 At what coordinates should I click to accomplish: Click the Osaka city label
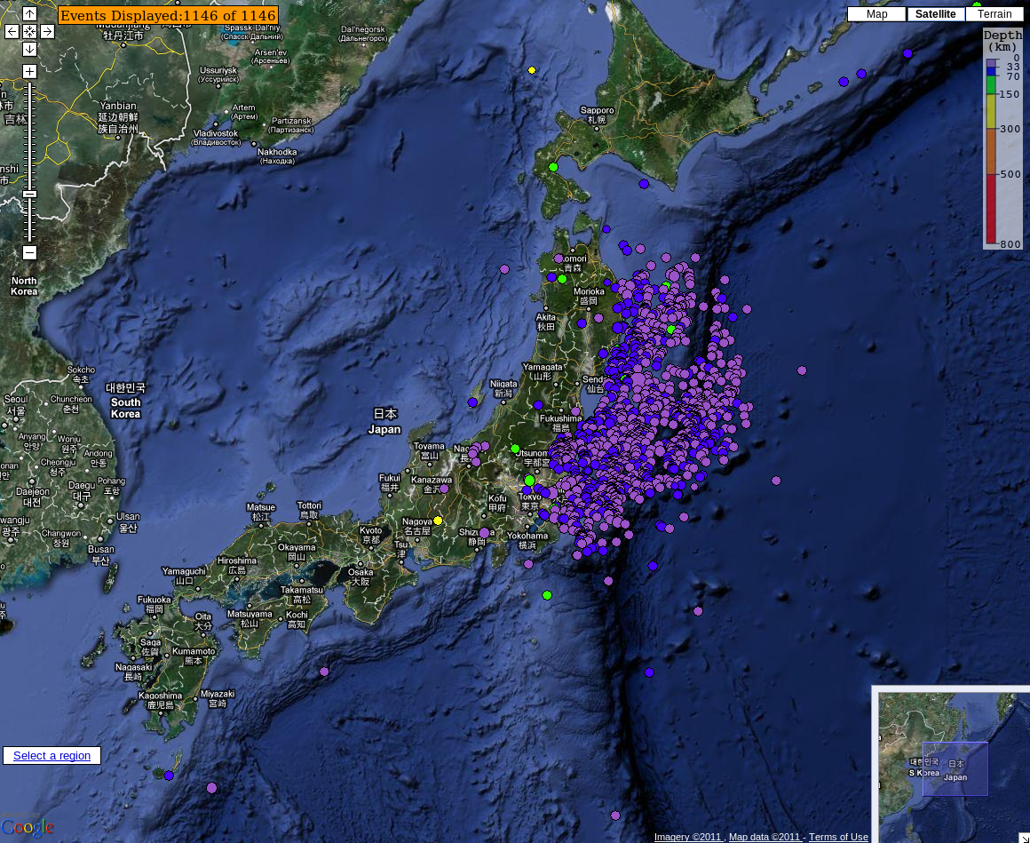click(360, 577)
